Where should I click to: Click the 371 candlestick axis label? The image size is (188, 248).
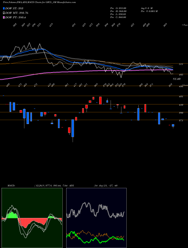181,121
